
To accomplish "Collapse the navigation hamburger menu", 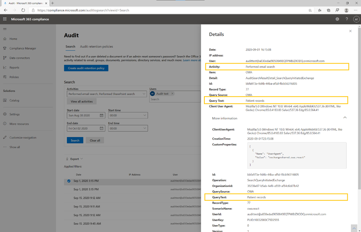I will (x=5, y=29).
